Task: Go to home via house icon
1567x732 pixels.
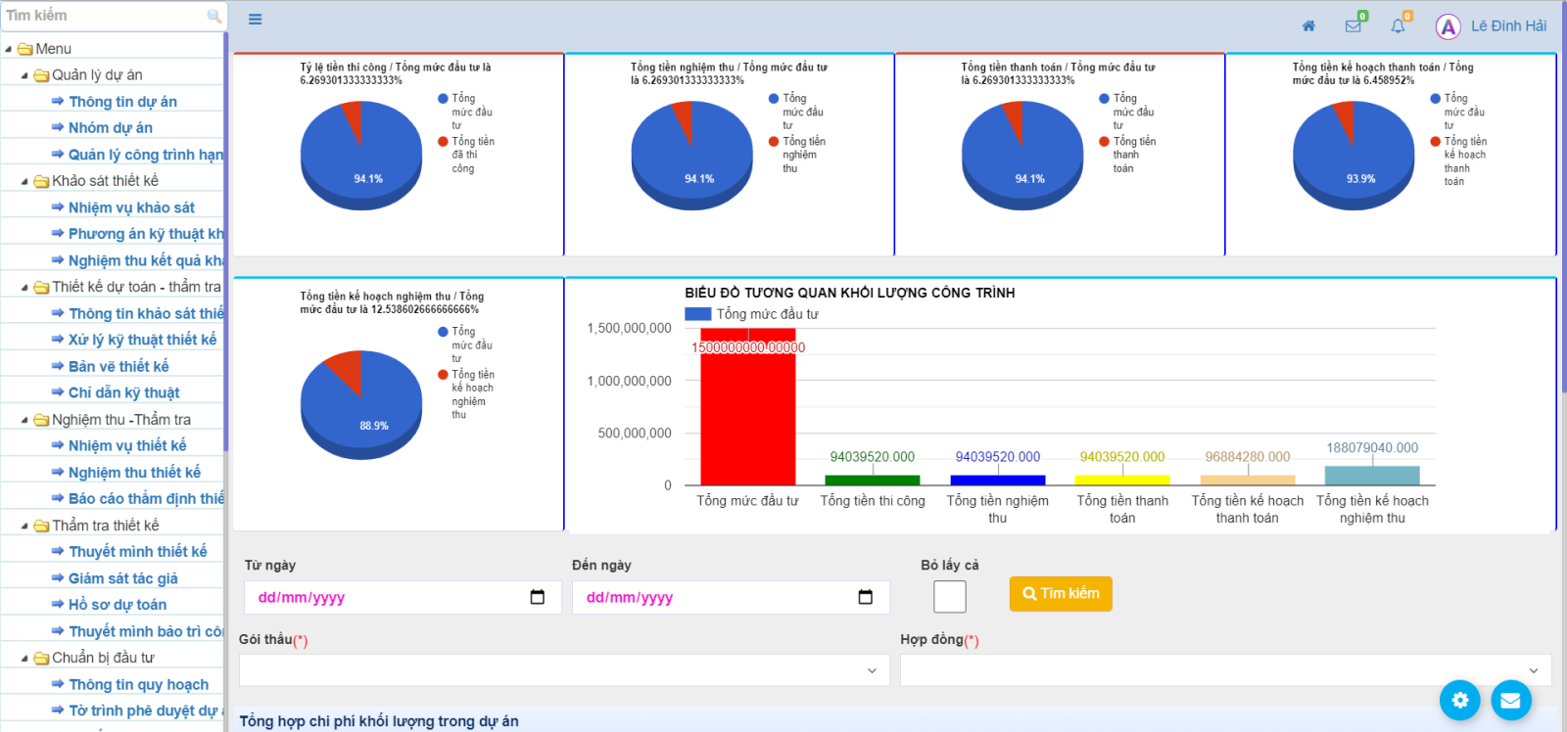Action: (1308, 26)
